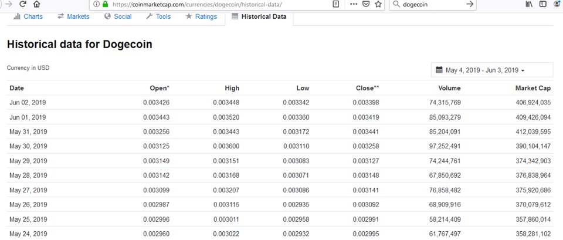Click the Market Cap column header

[x=533, y=88]
